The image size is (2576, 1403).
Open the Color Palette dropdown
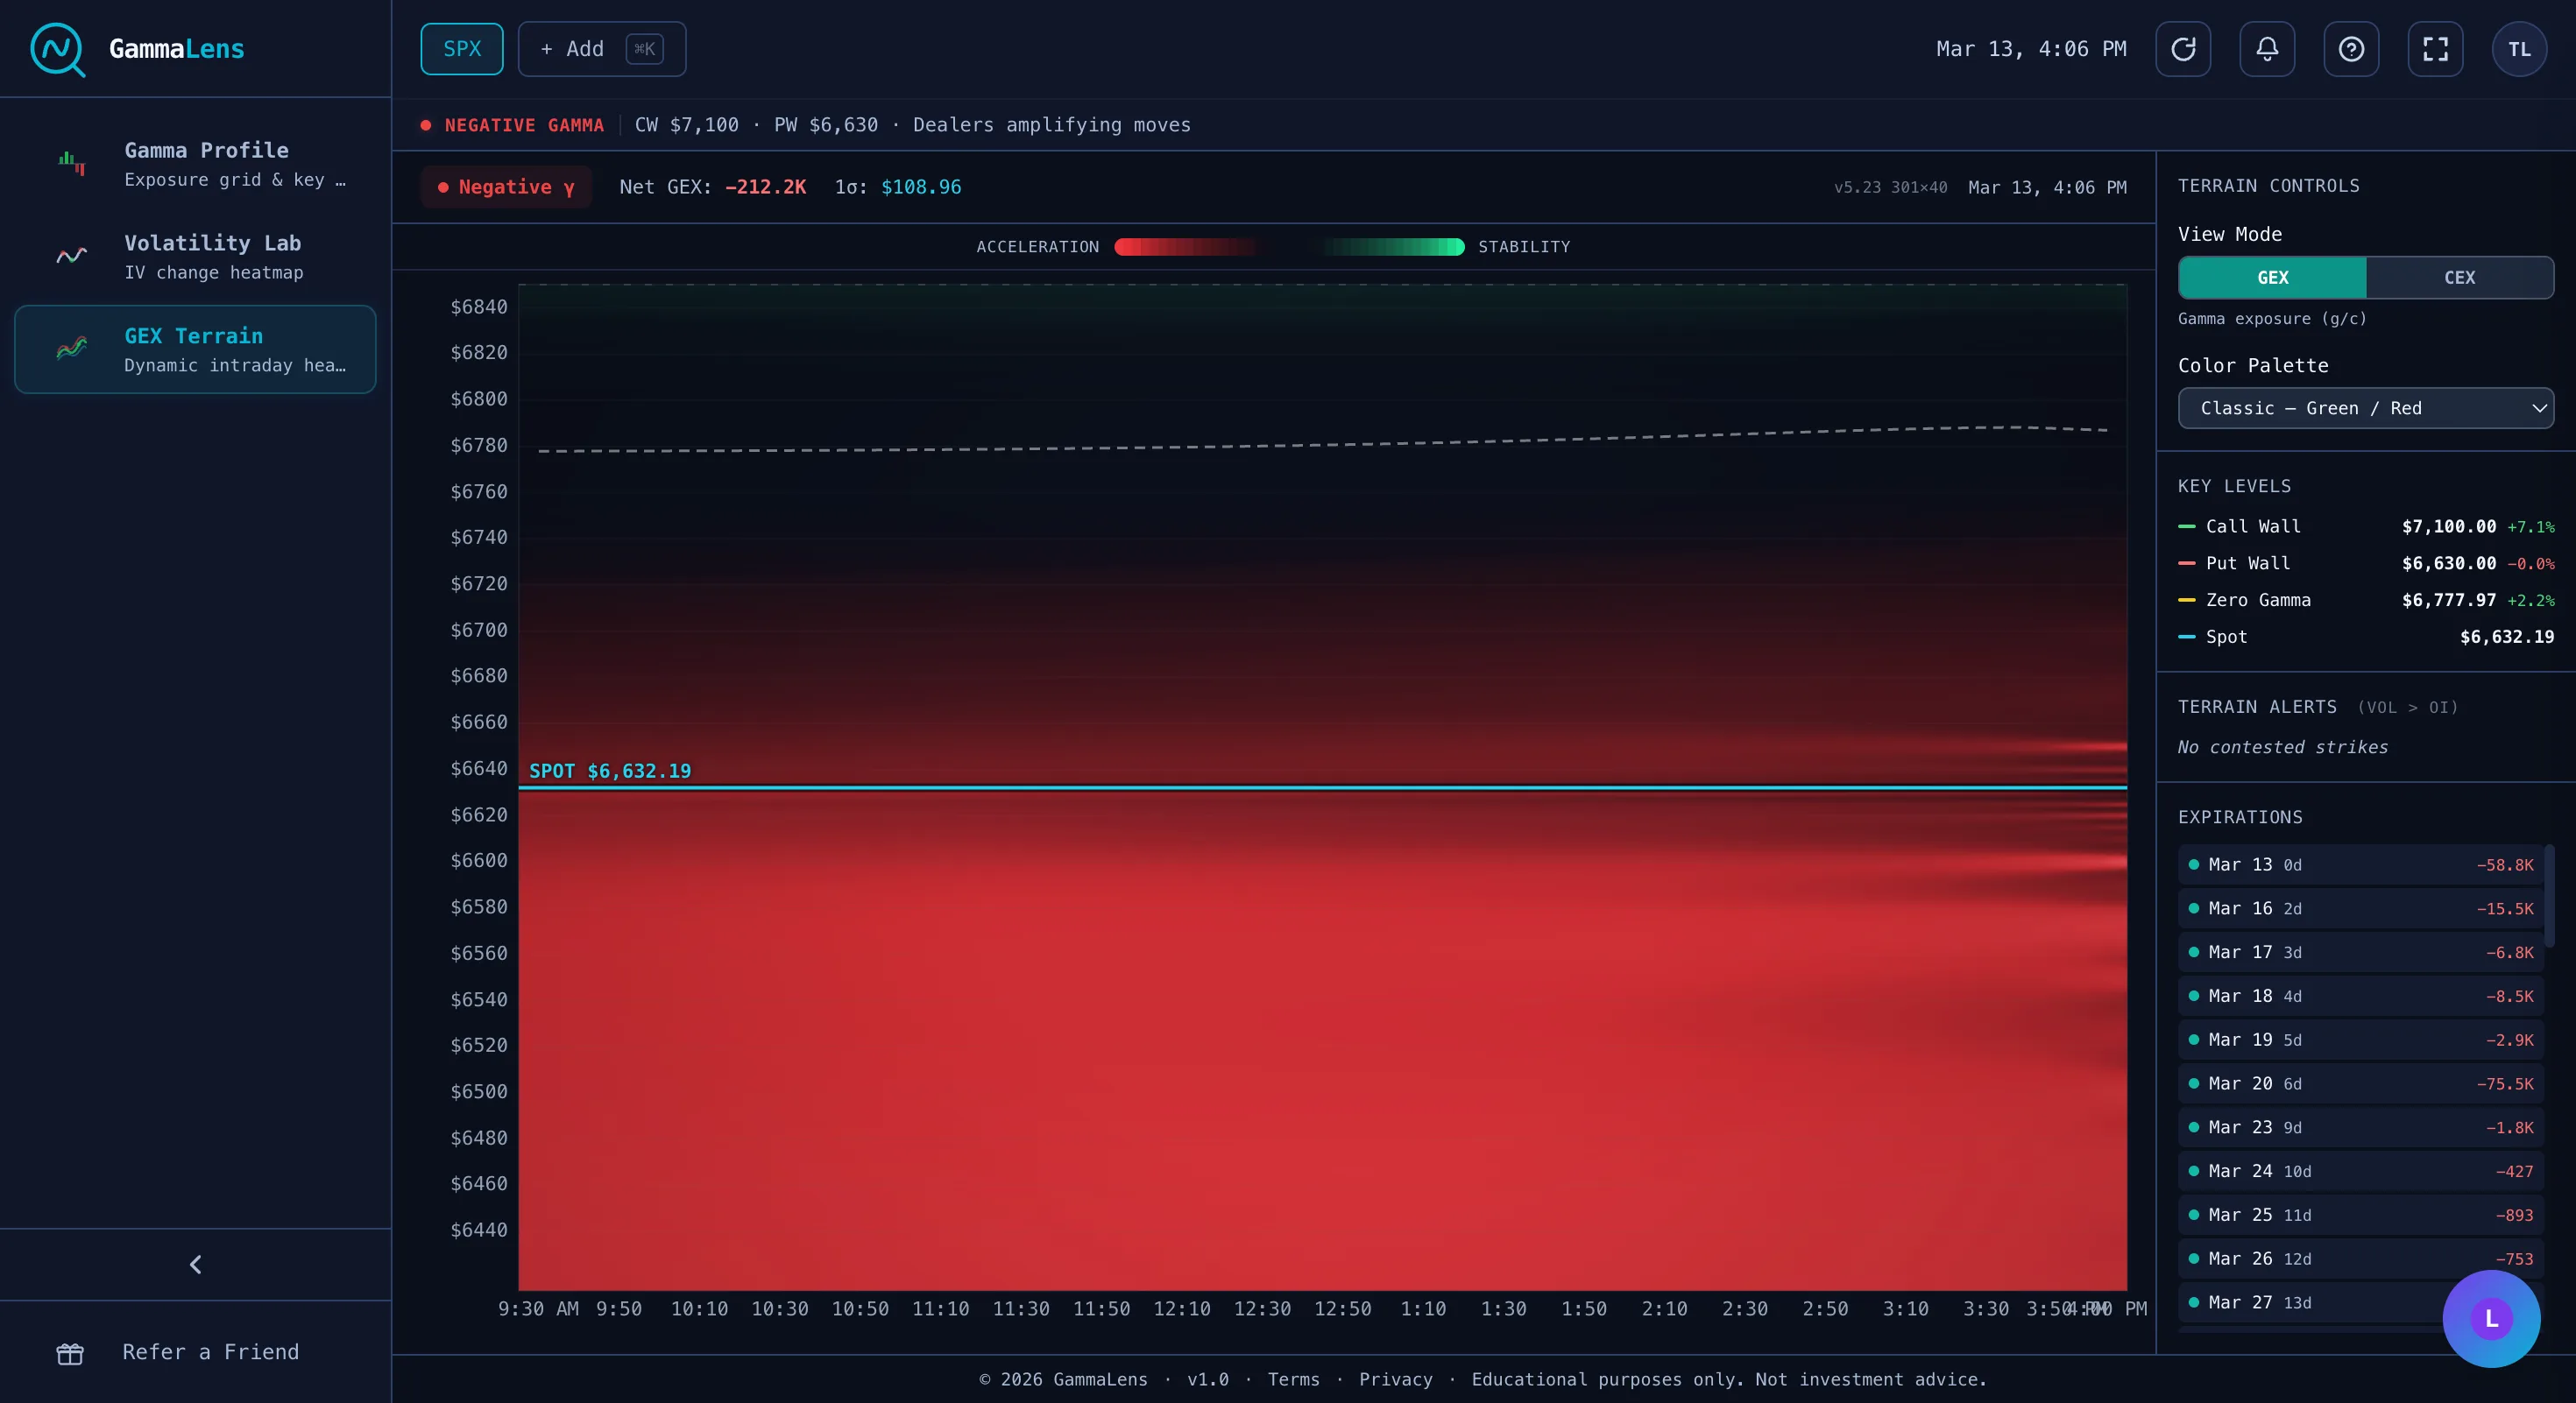click(x=2366, y=408)
